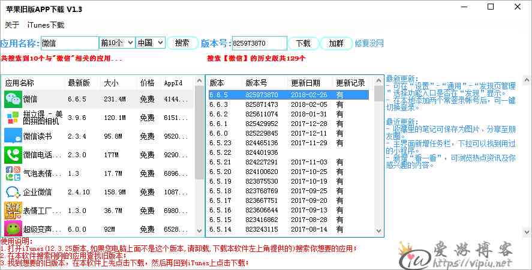Select version row 6.6.0

point(288,133)
